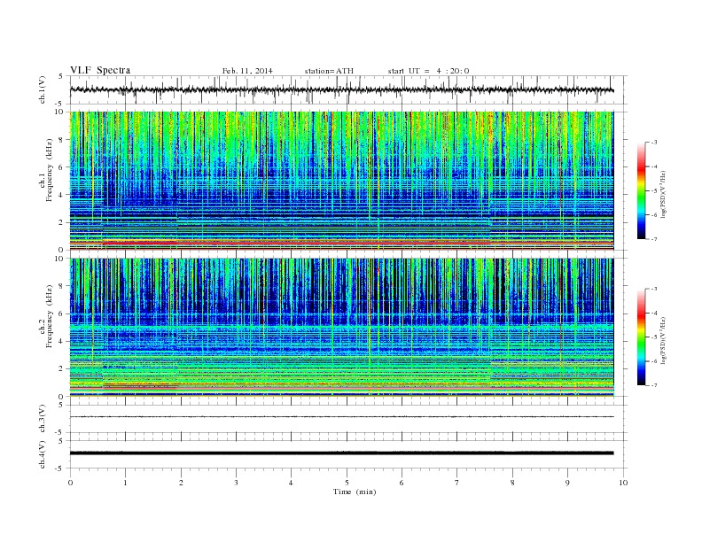Click the "ch.1(V)" axis label at top
The width and height of the screenshot is (702, 542).
(x=43, y=89)
